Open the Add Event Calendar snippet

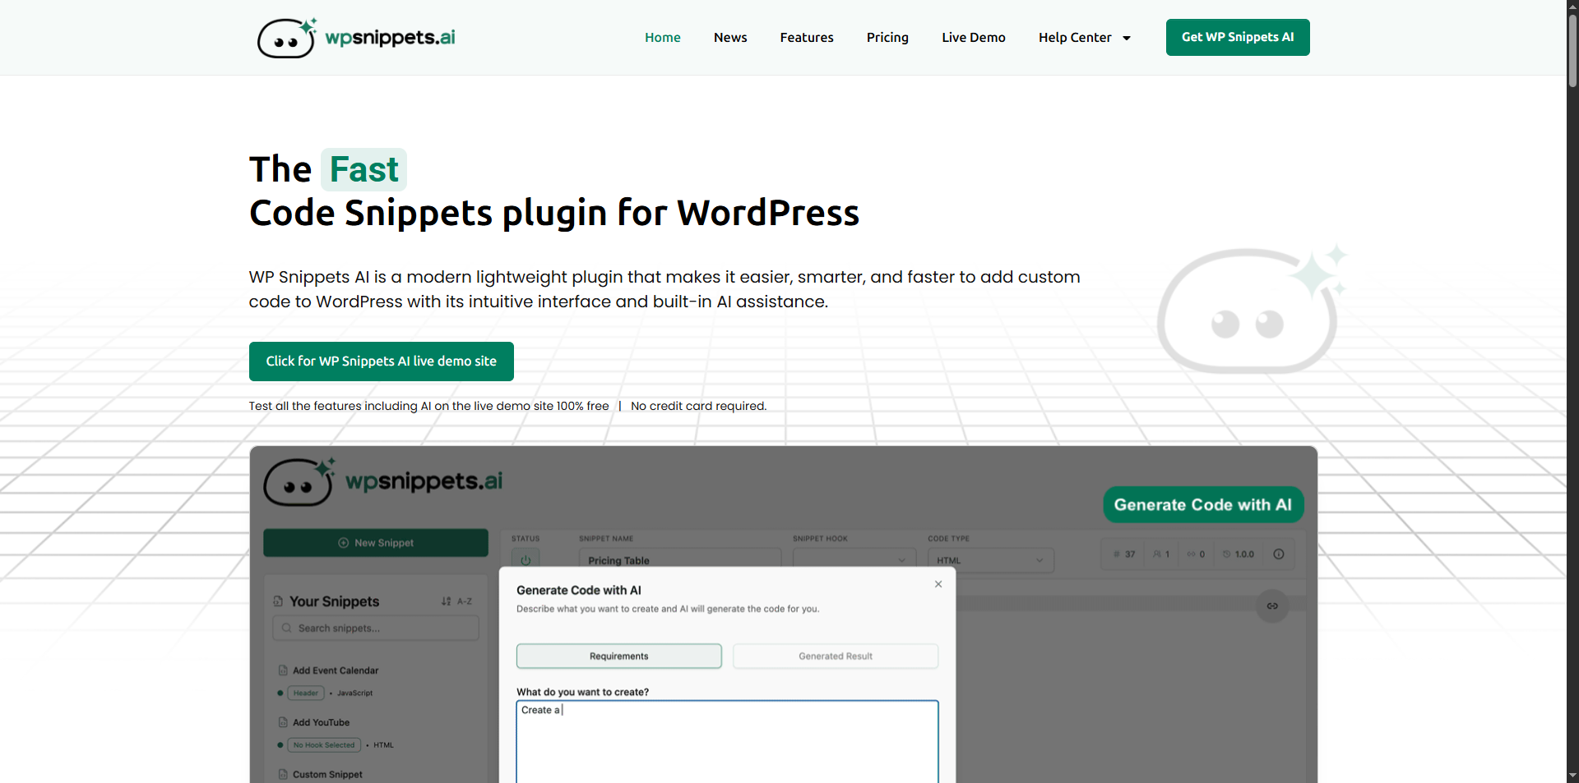(336, 670)
